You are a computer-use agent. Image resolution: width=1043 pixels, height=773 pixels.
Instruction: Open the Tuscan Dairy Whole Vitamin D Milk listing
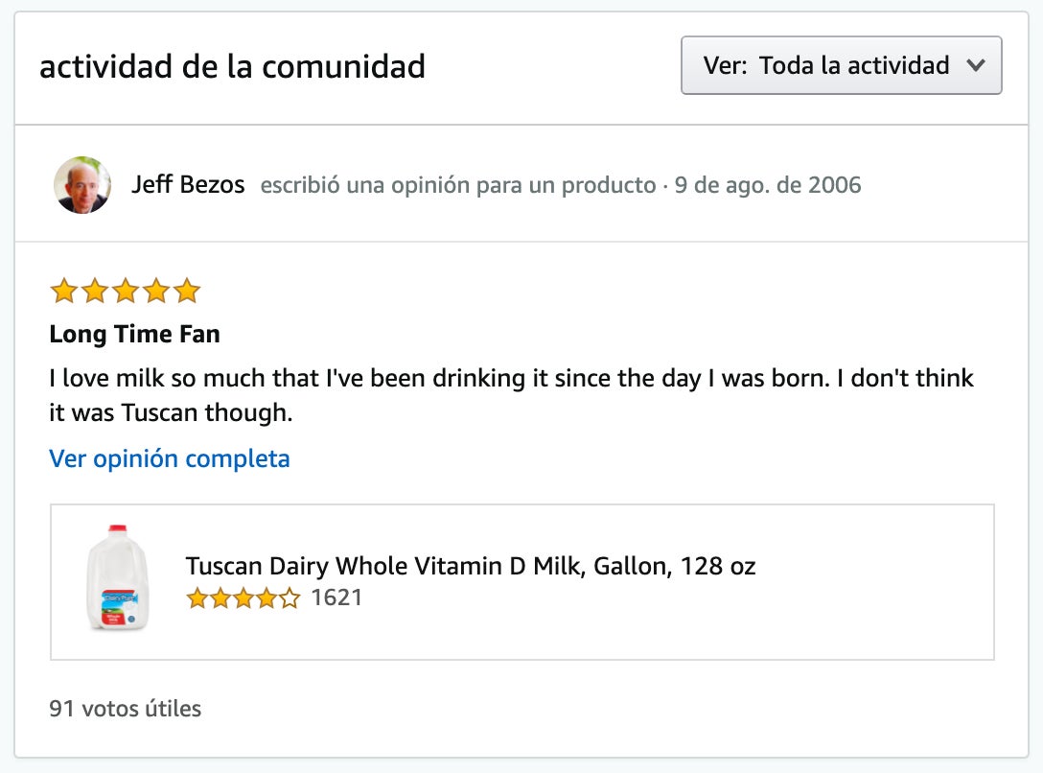471,566
